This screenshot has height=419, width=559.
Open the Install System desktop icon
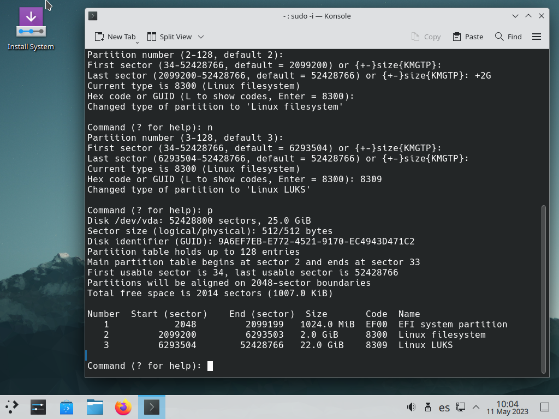tap(31, 29)
